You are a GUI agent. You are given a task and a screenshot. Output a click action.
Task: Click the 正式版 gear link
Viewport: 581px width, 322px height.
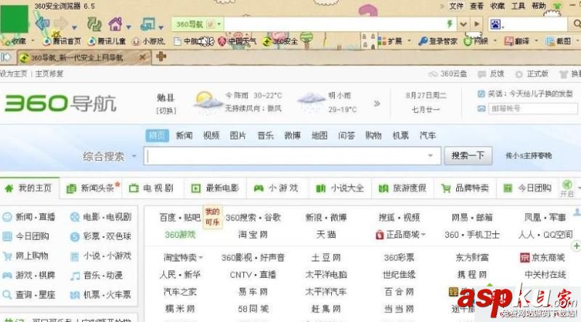pos(532,74)
